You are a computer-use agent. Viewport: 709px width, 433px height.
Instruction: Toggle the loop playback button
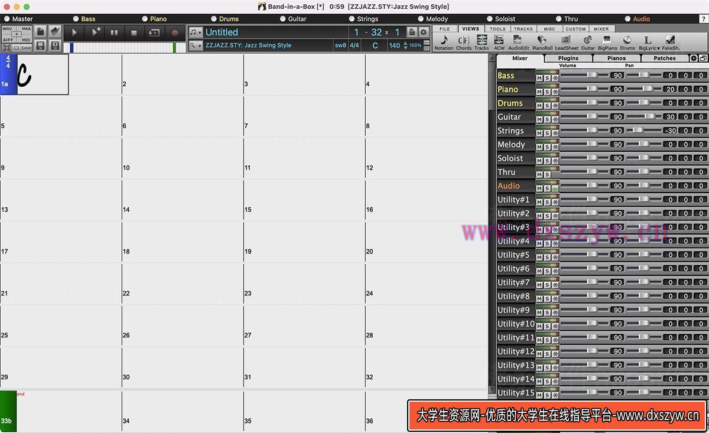(x=154, y=32)
